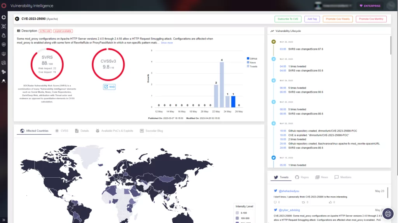Click the ENTERPRISE plan badge
Viewport: 398px width, 223px height.
(x=370, y=6)
